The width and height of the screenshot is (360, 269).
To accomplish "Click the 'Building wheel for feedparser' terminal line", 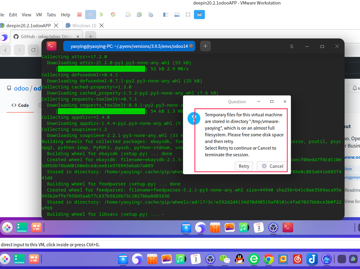I will 114,184.
